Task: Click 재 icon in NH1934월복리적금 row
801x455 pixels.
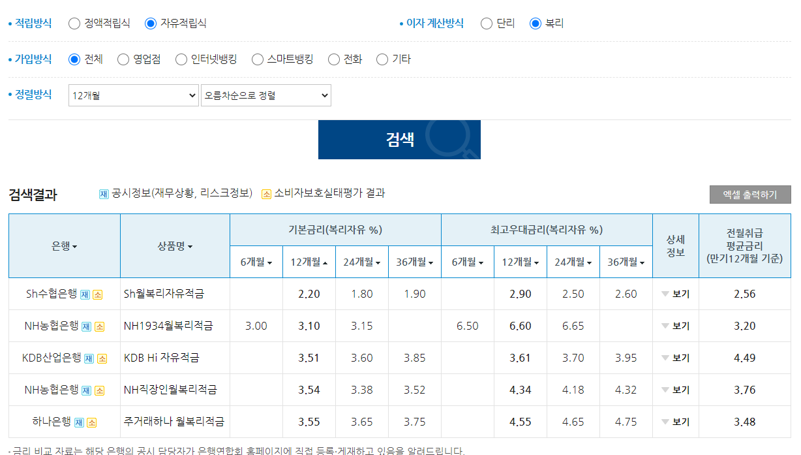Action: pos(87,326)
